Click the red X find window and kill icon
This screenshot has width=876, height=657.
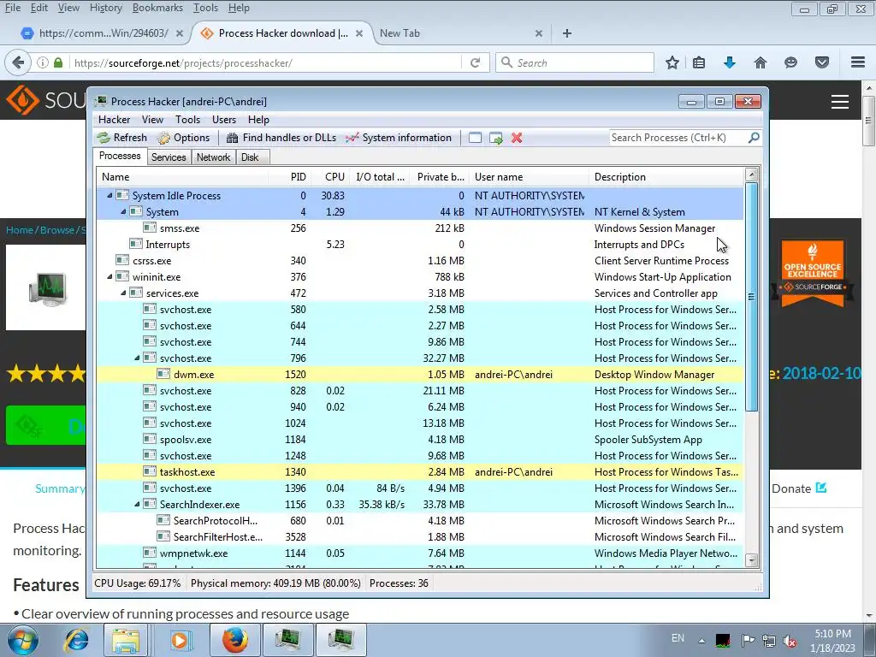[x=517, y=138]
